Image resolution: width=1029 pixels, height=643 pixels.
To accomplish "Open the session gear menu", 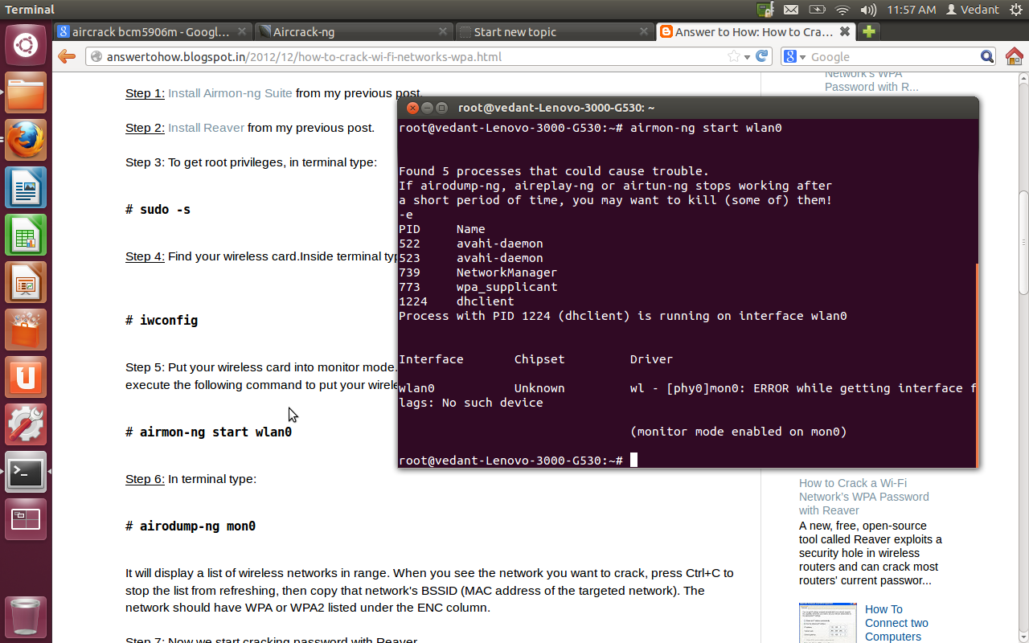I will (1018, 10).
